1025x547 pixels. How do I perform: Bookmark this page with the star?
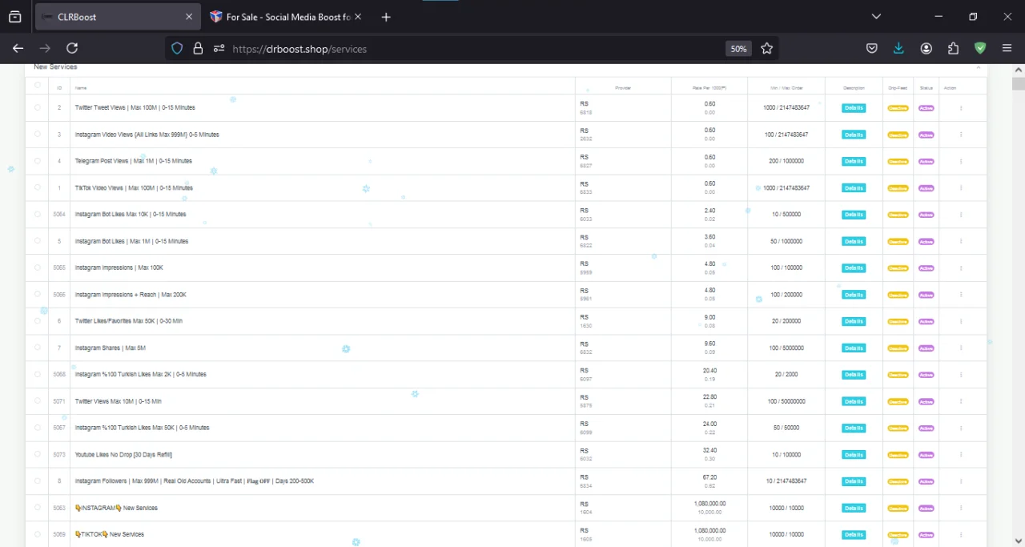point(766,49)
